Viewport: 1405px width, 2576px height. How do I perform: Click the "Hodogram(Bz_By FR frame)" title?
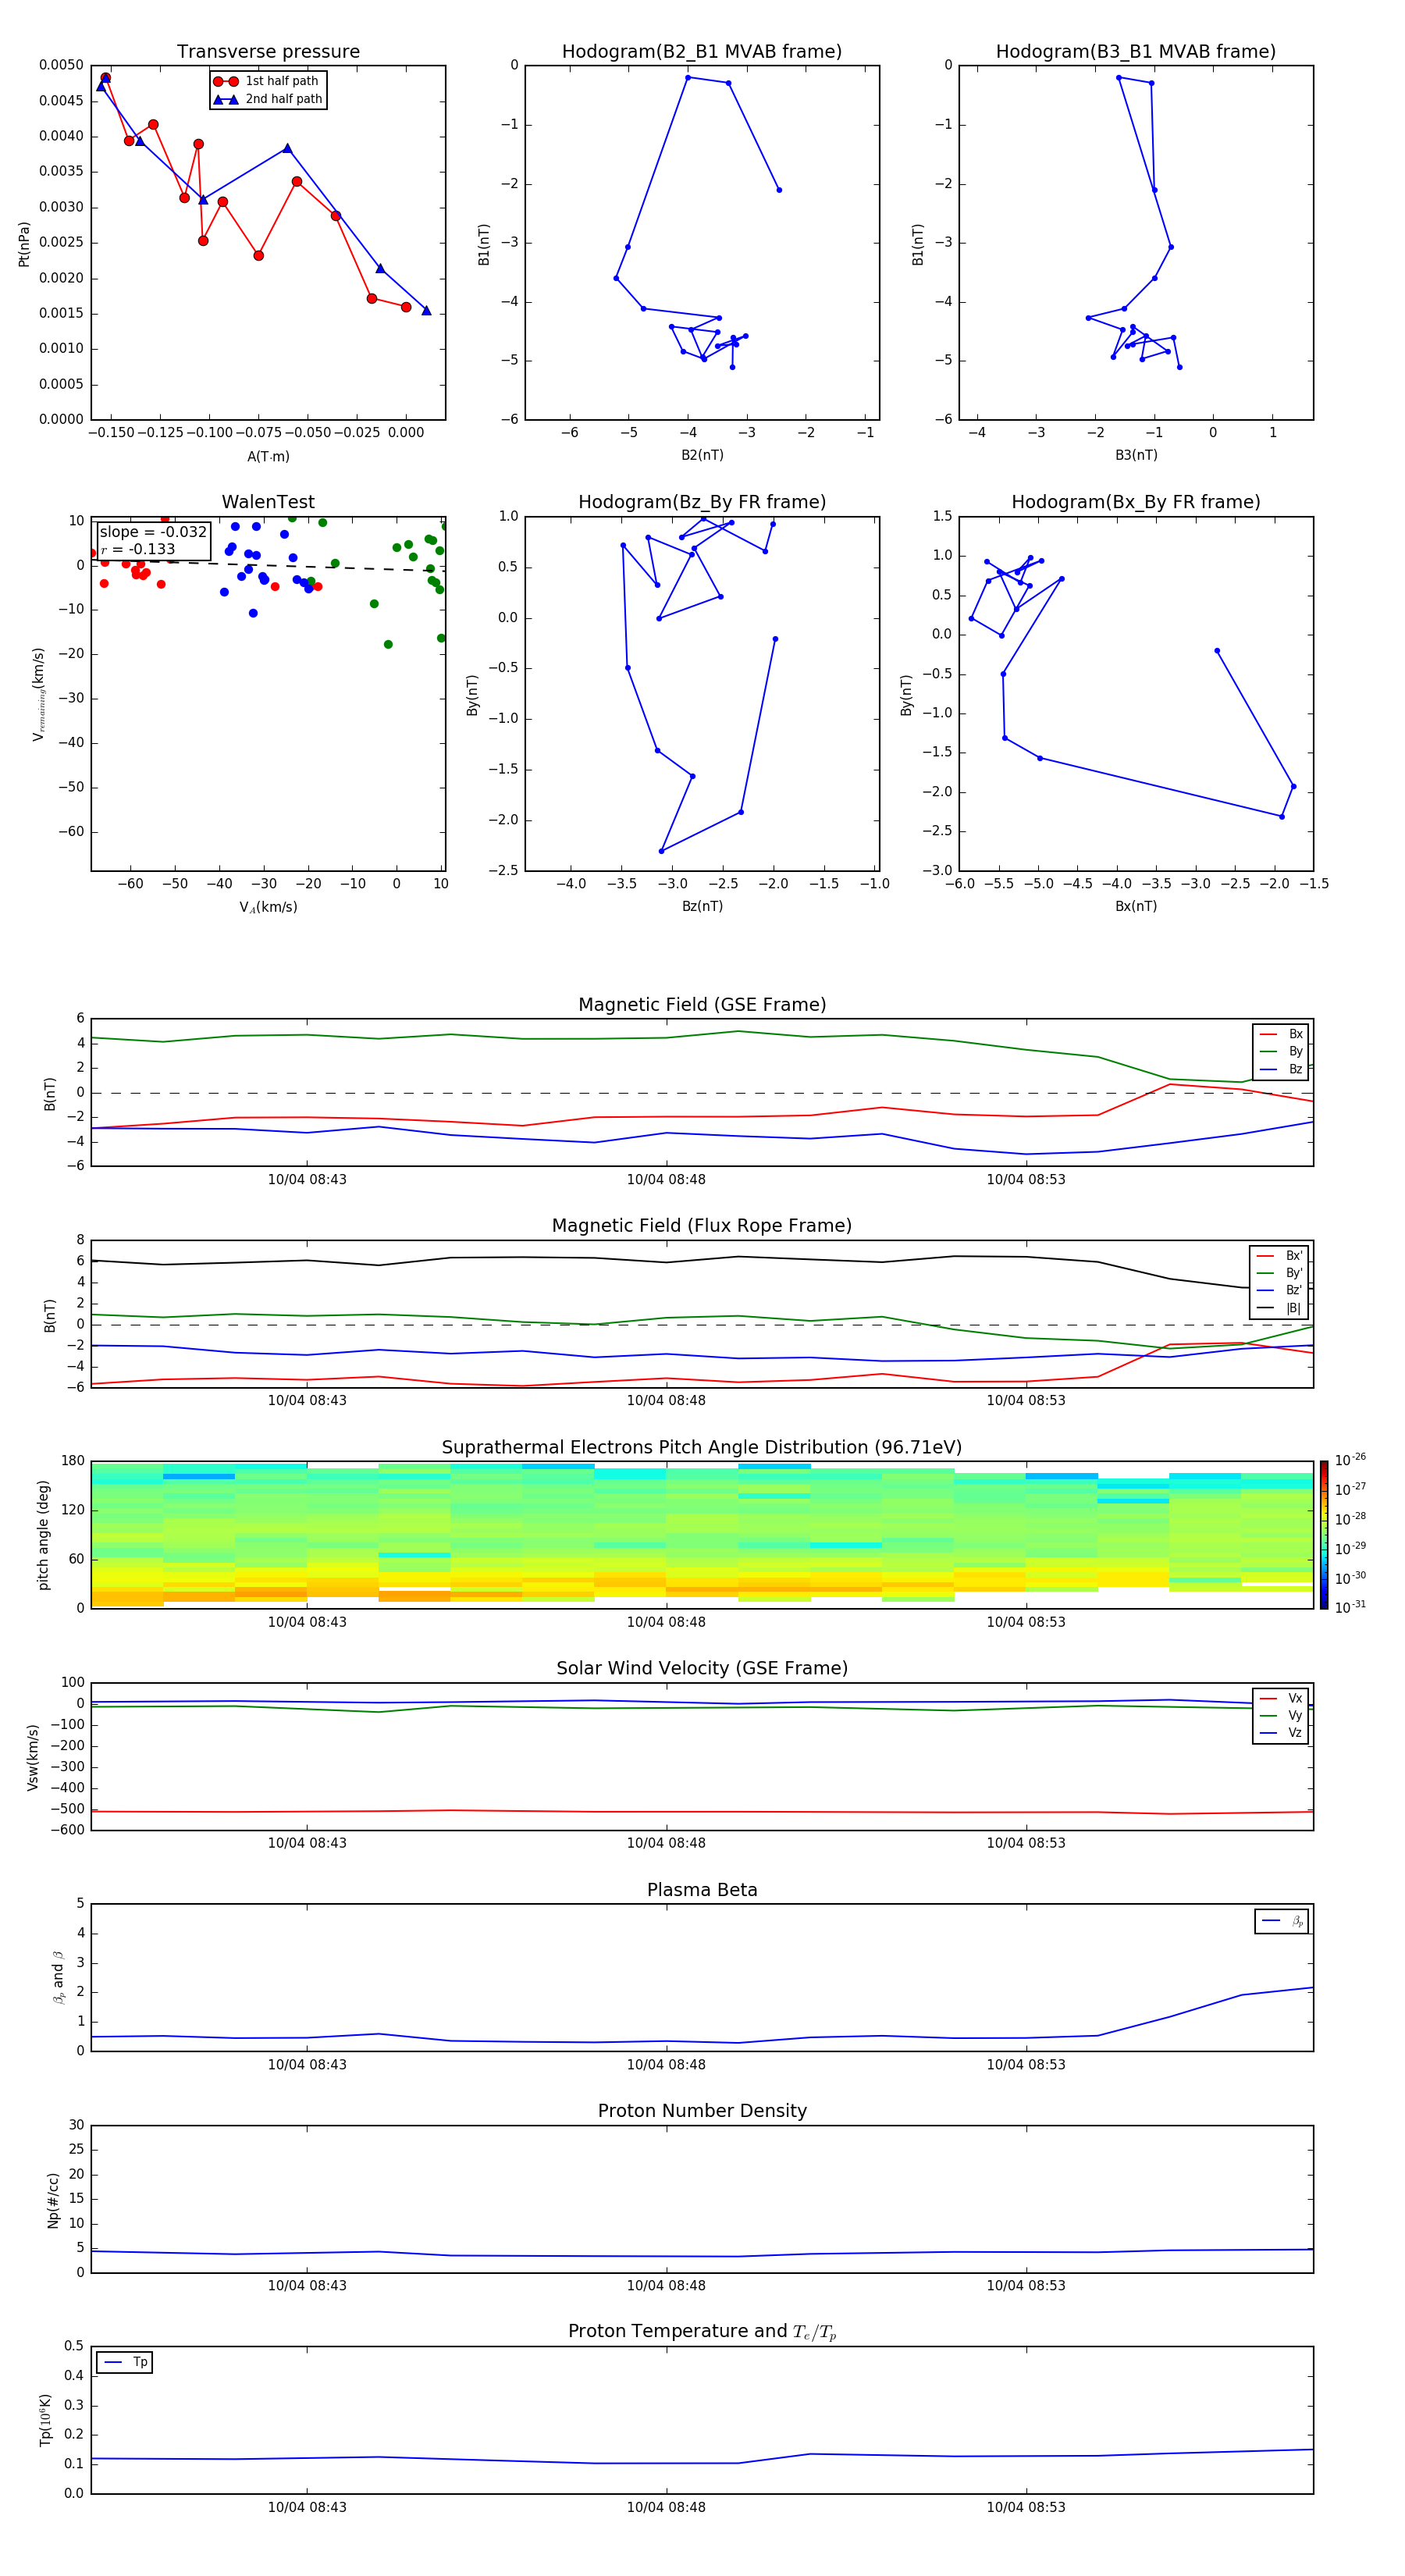tap(702, 502)
